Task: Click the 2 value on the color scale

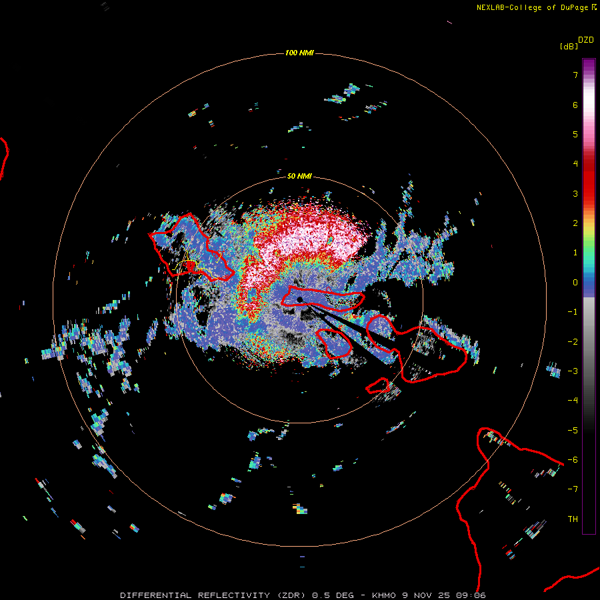Action: 575,223
